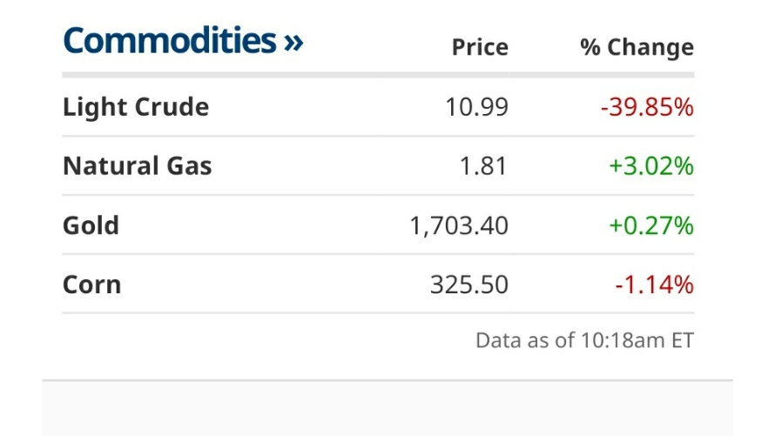Click the Price column header
Image resolution: width=775 pixels, height=436 pixels.
[x=480, y=47]
